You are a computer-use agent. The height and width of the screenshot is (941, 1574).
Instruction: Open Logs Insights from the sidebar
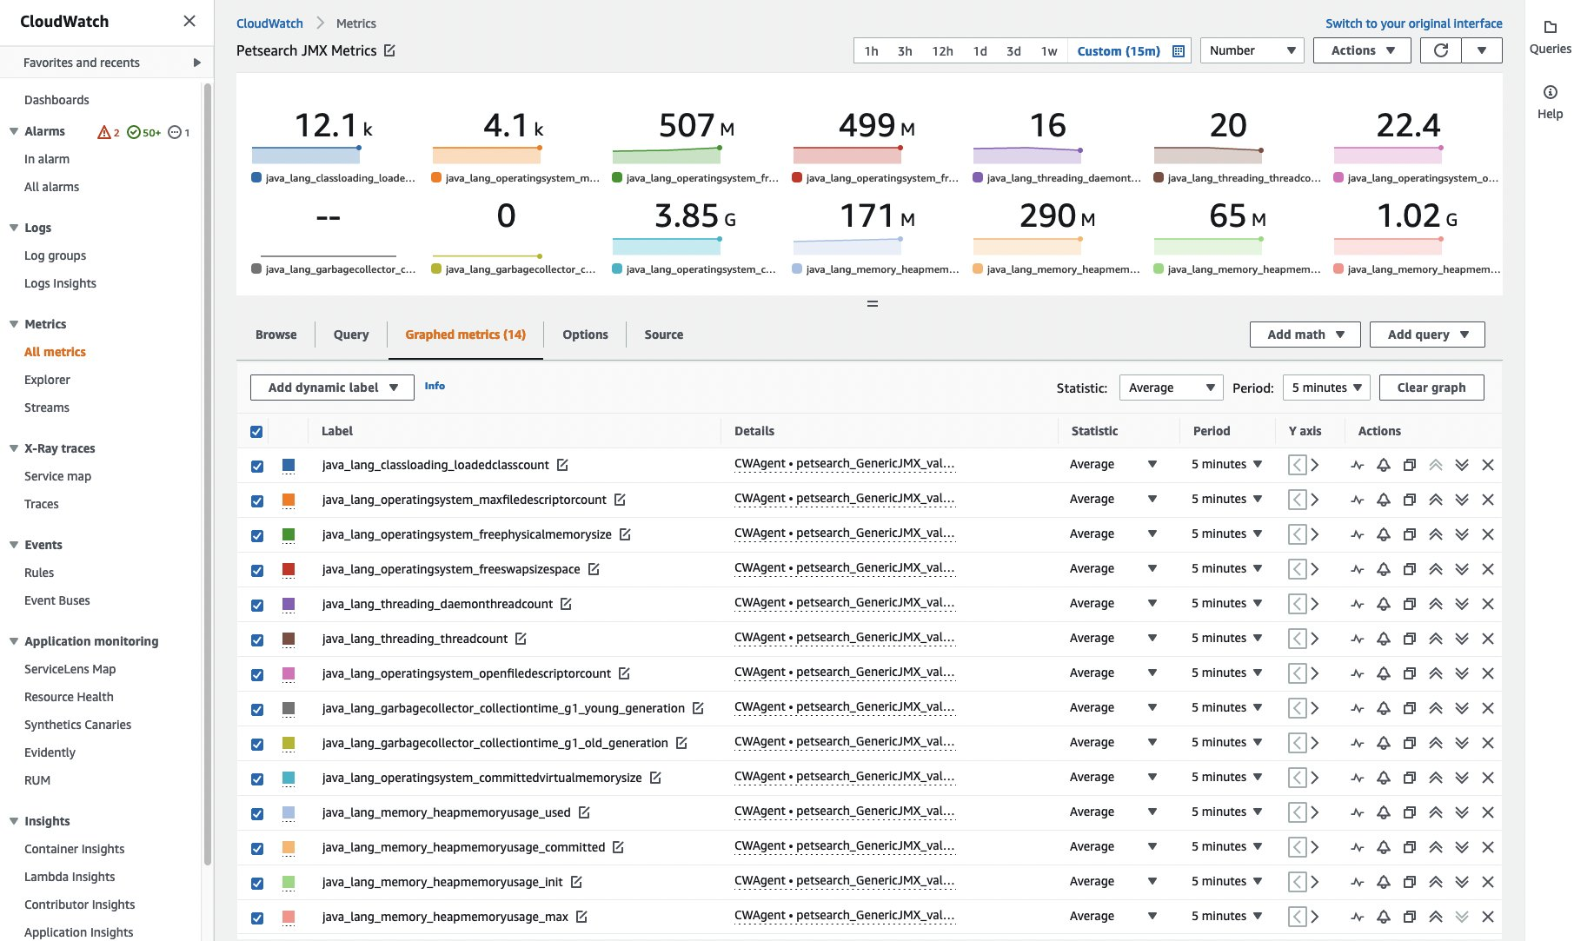pyautogui.click(x=61, y=283)
